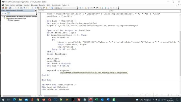Toggle breakpoint with the hand icon

pyautogui.click(x=100, y=8)
